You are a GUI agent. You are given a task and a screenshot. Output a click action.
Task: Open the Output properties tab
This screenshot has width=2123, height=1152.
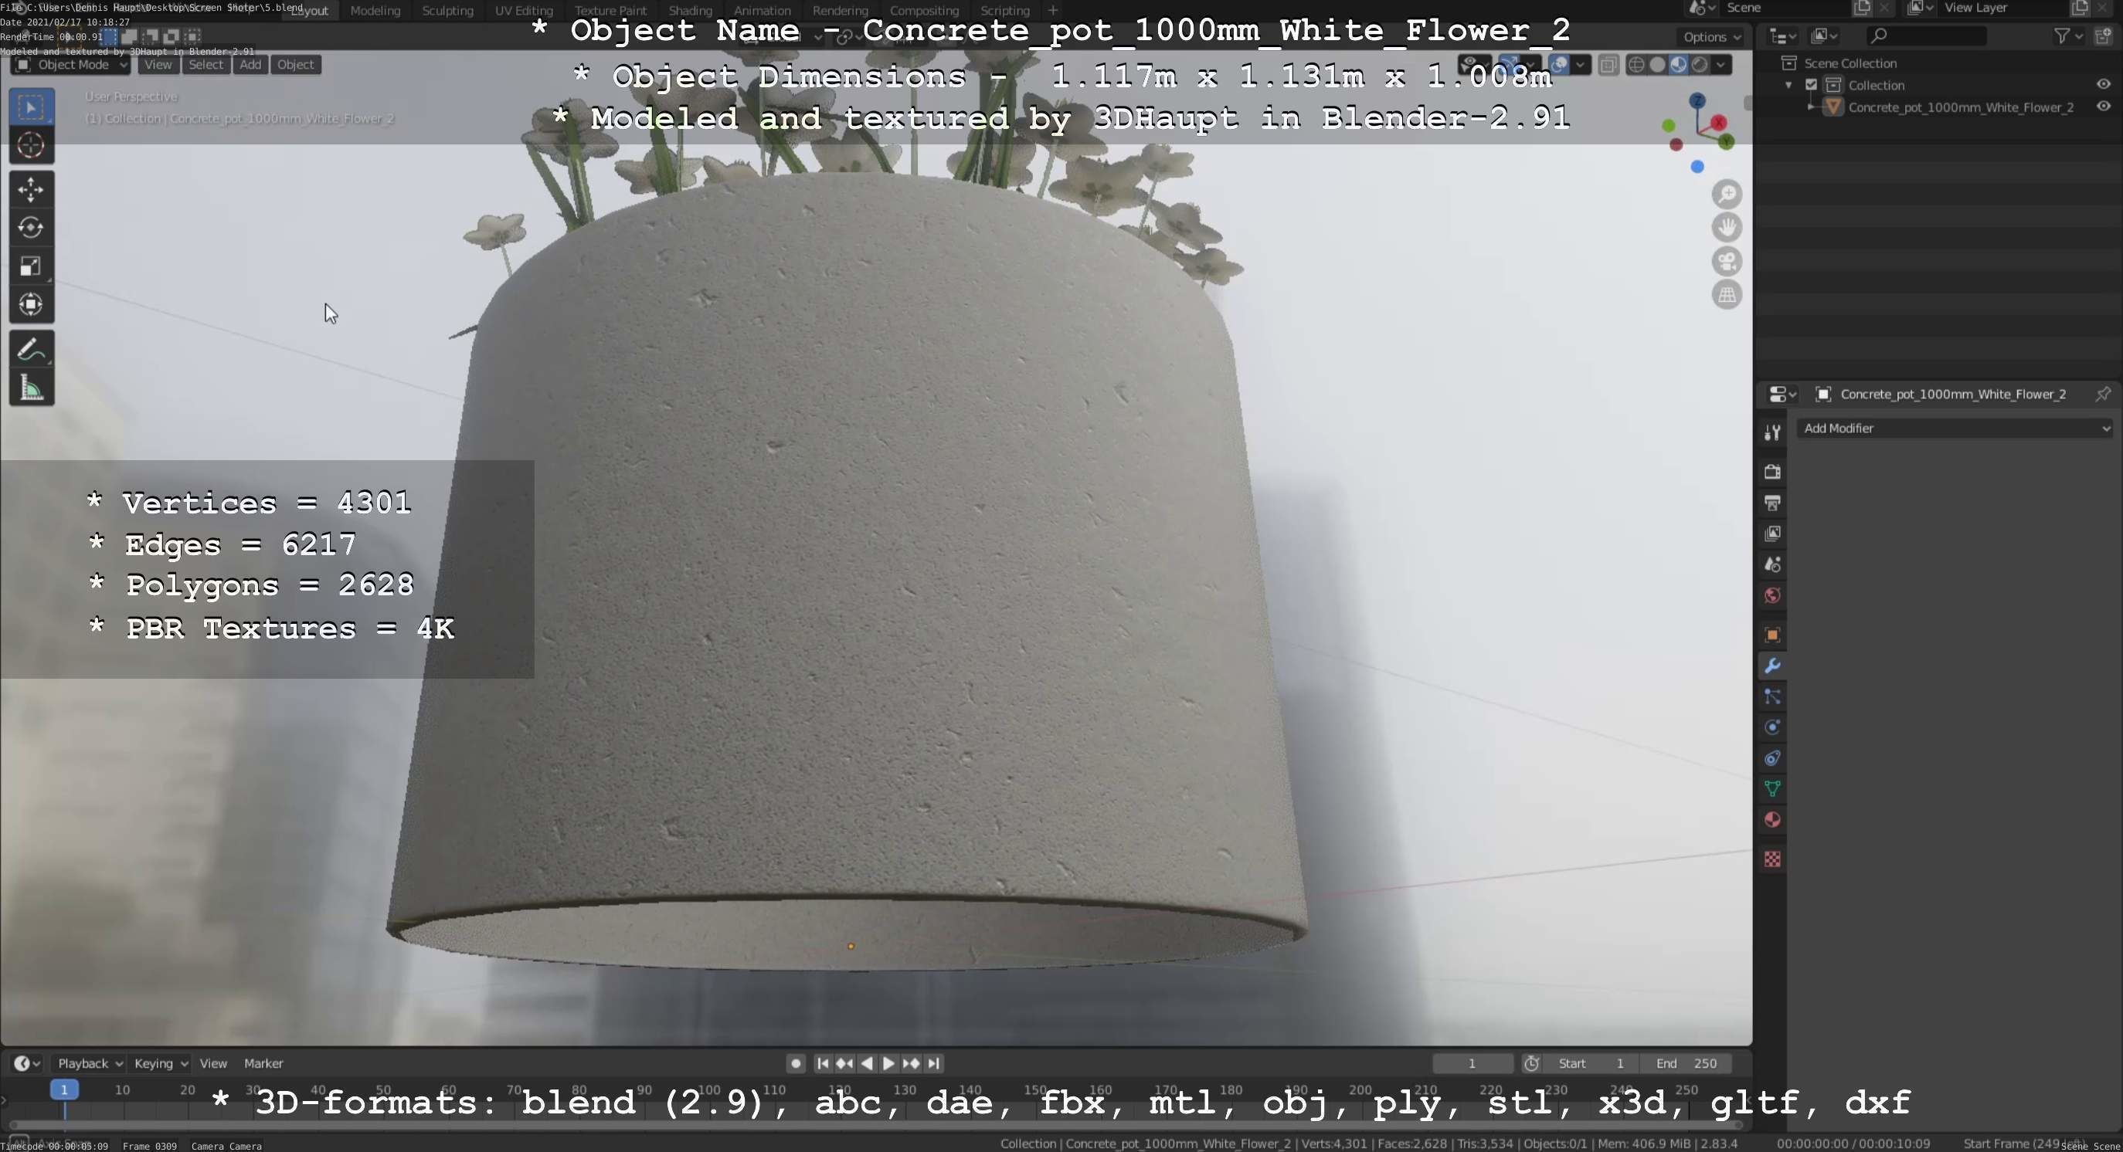[x=1772, y=503]
